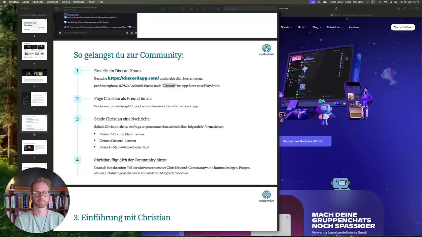This screenshot has height=237, width=422.
Task: Open Spotlight search in menu bar
Action: [391, 2]
